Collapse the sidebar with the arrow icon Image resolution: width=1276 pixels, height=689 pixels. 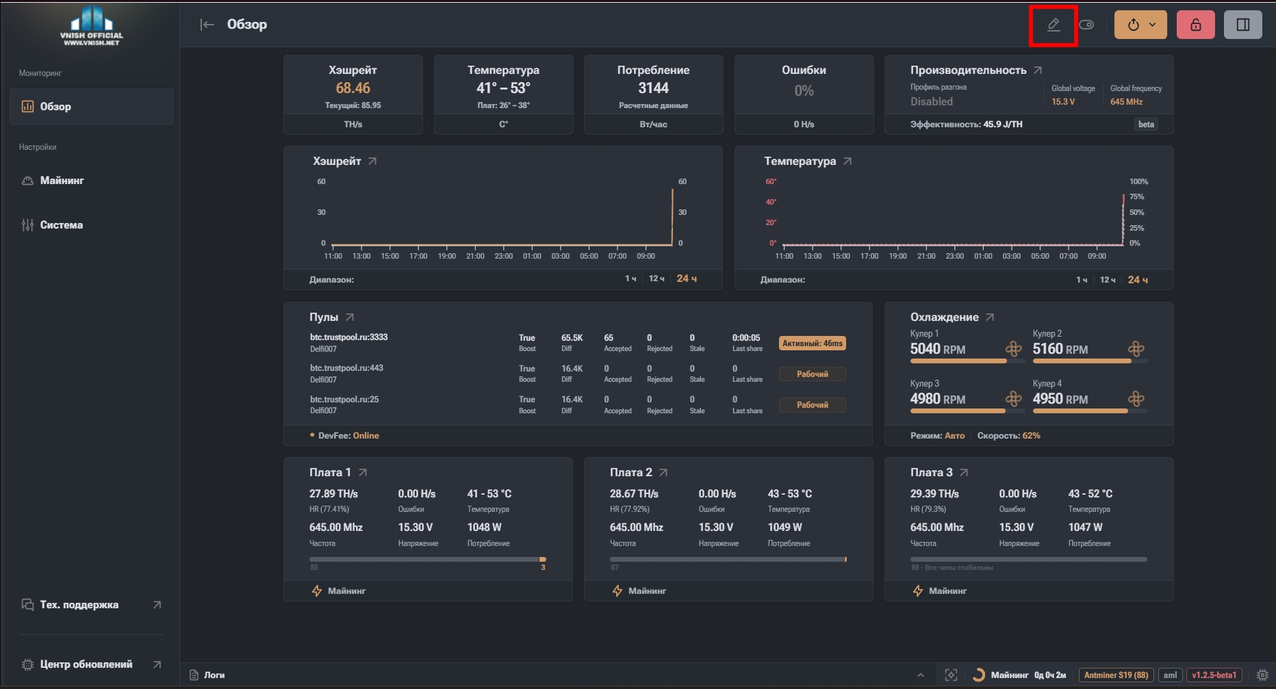pos(207,25)
